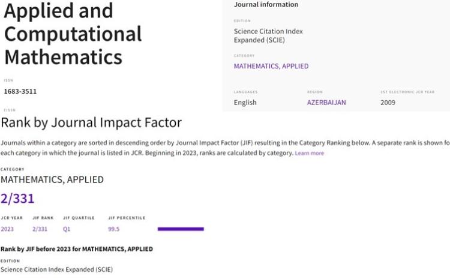Open the AZERBAIJAN region link
The width and height of the screenshot is (450, 279).
[x=326, y=103]
